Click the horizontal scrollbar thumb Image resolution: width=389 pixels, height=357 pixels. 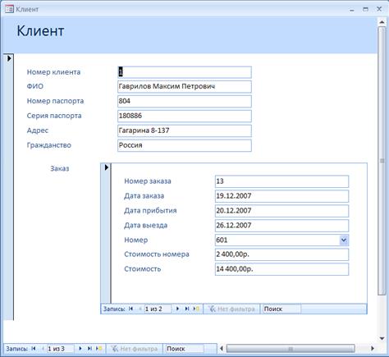291,349
